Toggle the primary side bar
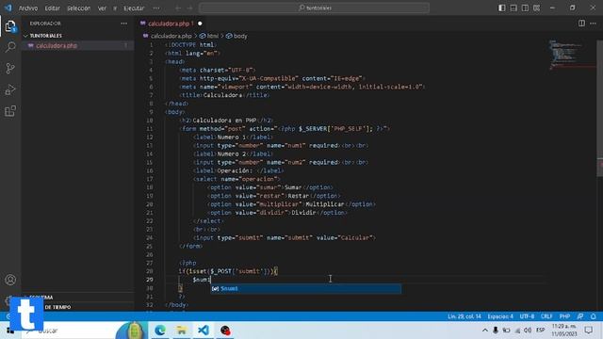 501,8
